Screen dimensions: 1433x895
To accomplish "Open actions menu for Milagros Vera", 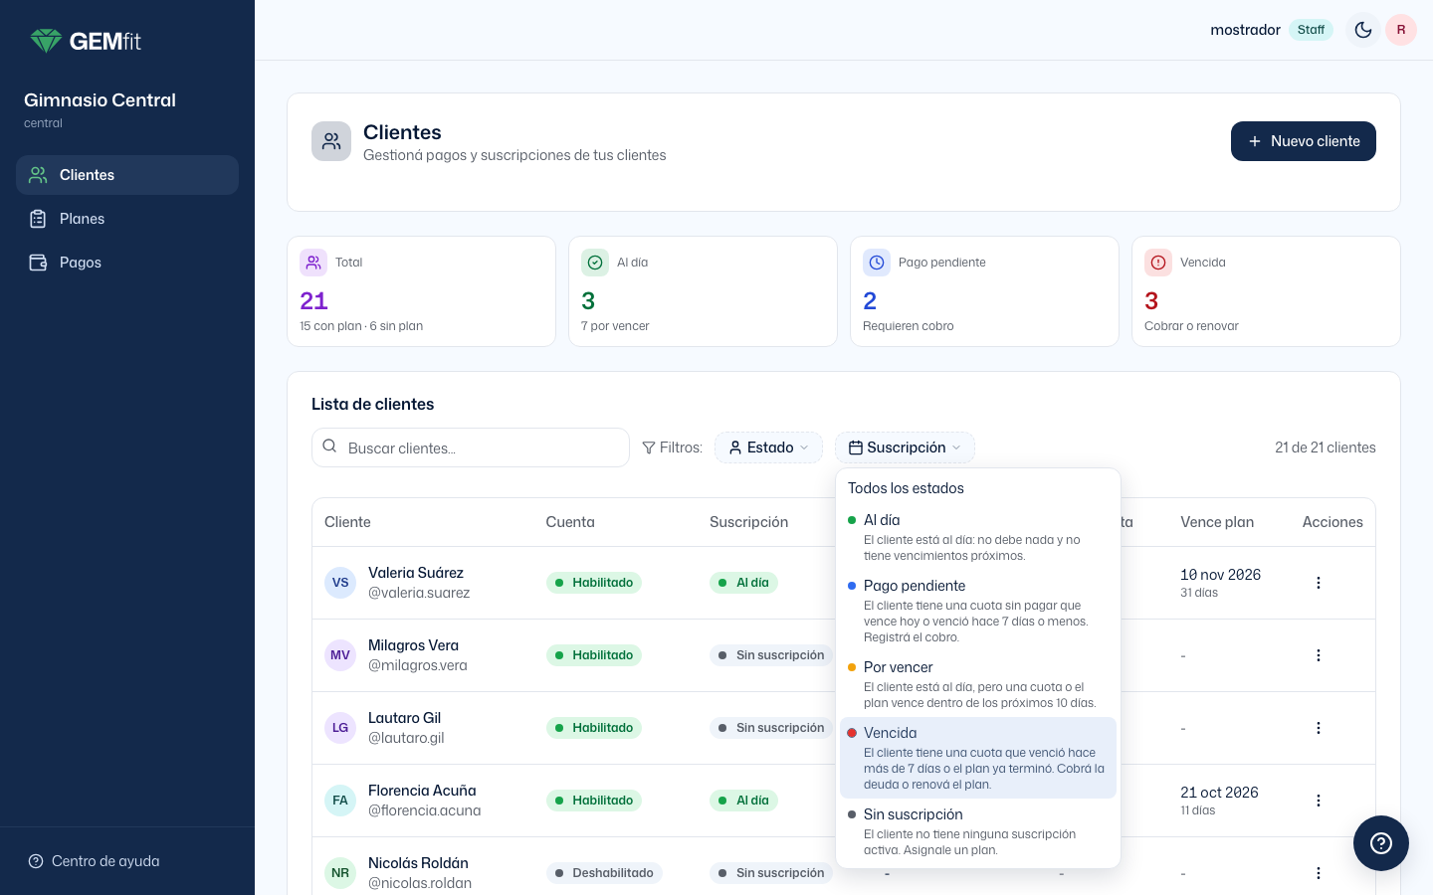I will tap(1319, 655).
